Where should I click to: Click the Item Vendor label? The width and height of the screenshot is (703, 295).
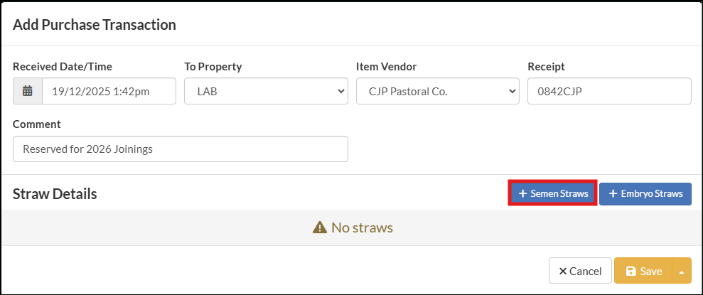pyautogui.click(x=386, y=67)
